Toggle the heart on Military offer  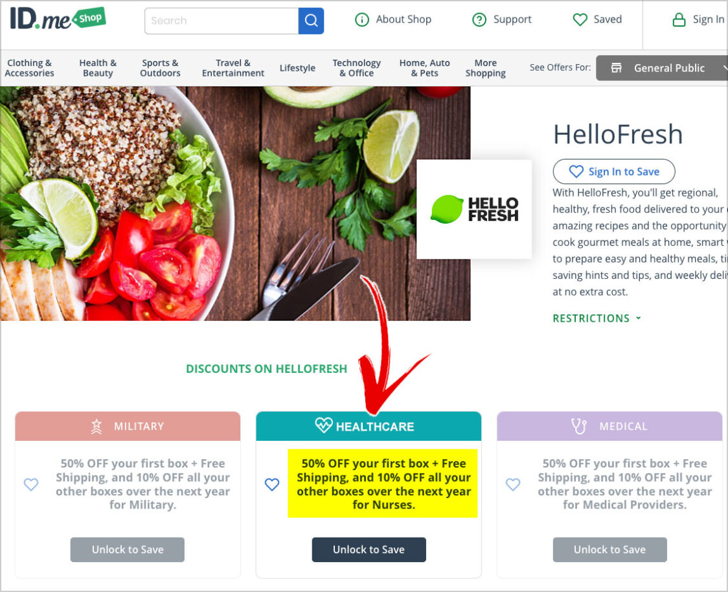(x=31, y=484)
